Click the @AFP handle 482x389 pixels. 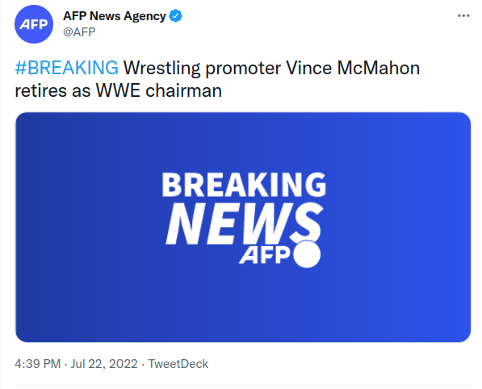pos(79,32)
